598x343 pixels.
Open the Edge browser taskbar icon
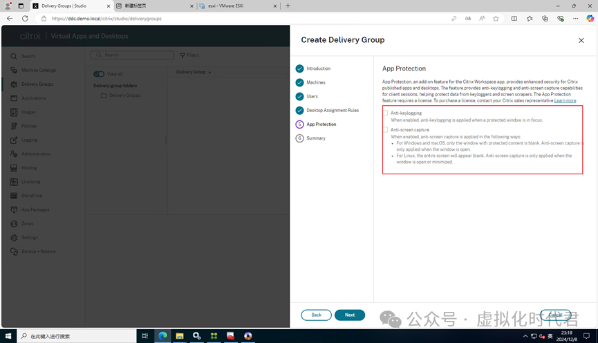[163, 336]
